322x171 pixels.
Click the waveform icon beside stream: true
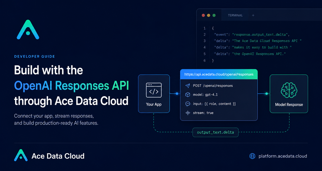coord(187,113)
